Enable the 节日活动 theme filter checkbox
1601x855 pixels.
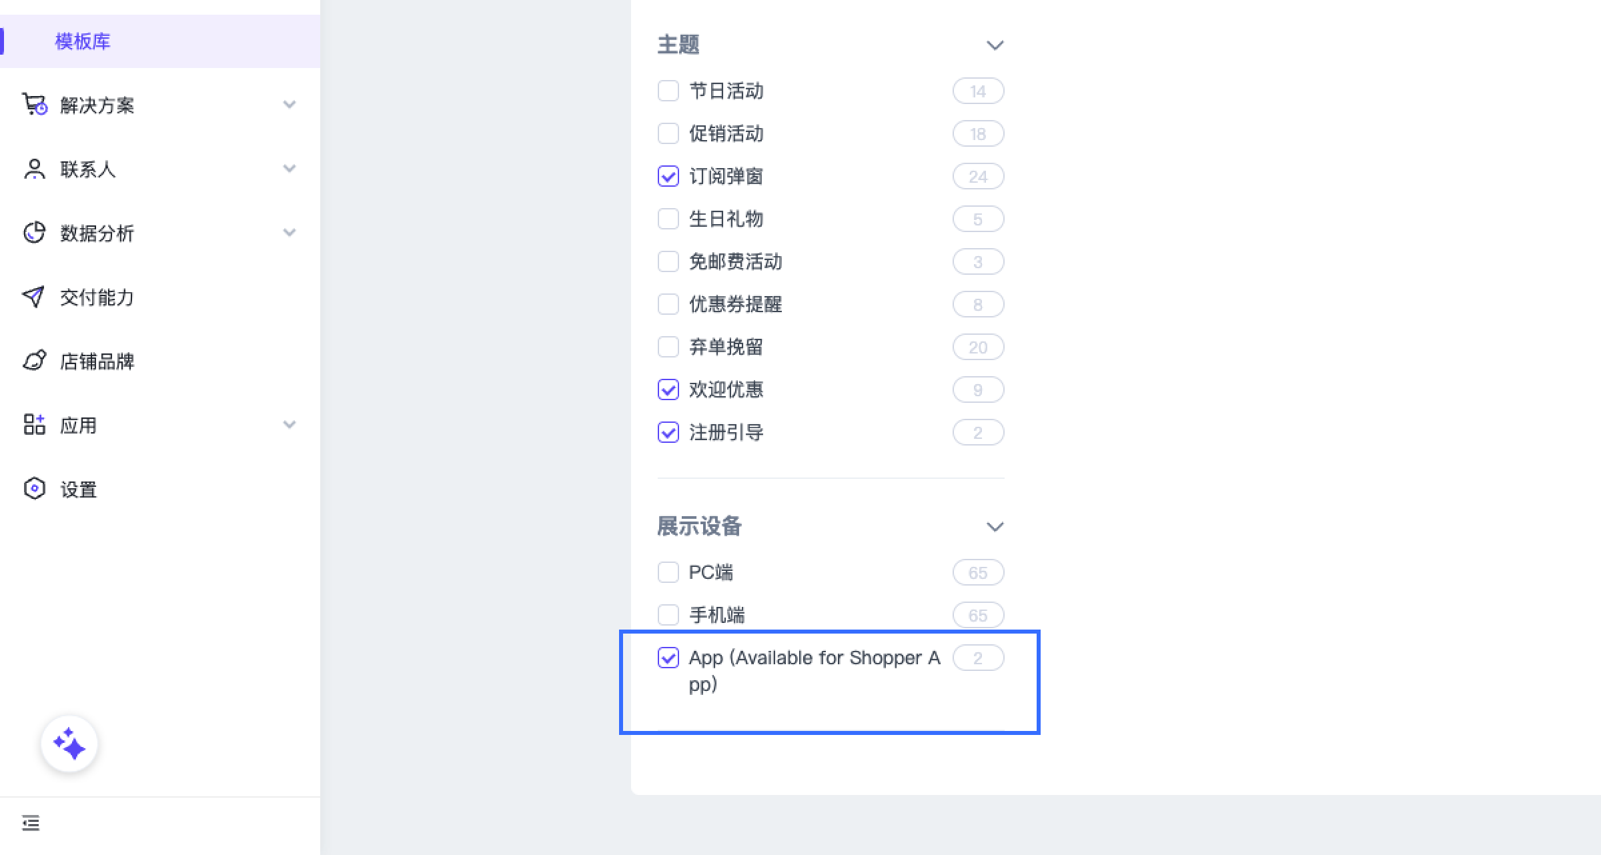668,91
